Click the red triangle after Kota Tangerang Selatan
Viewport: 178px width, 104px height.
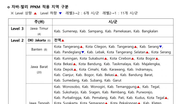coord(147,52)
